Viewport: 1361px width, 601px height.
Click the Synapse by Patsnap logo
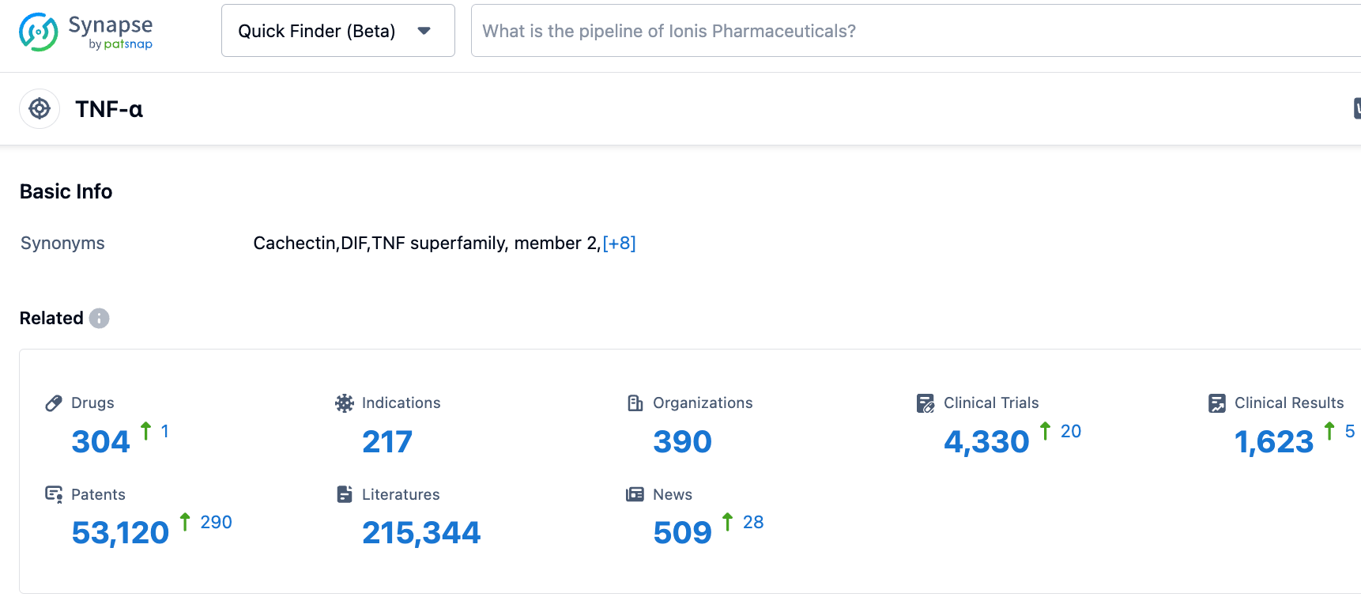[85, 32]
